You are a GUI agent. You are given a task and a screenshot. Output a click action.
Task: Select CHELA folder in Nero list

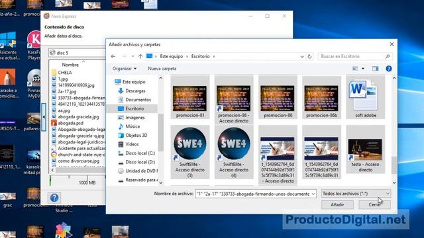[x=62, y=73]
